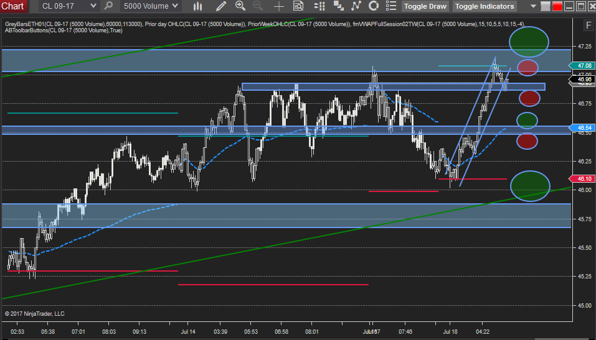Click the 02:53 time axis label
Screen dimensions: 596x340
[x=17, y=332]
